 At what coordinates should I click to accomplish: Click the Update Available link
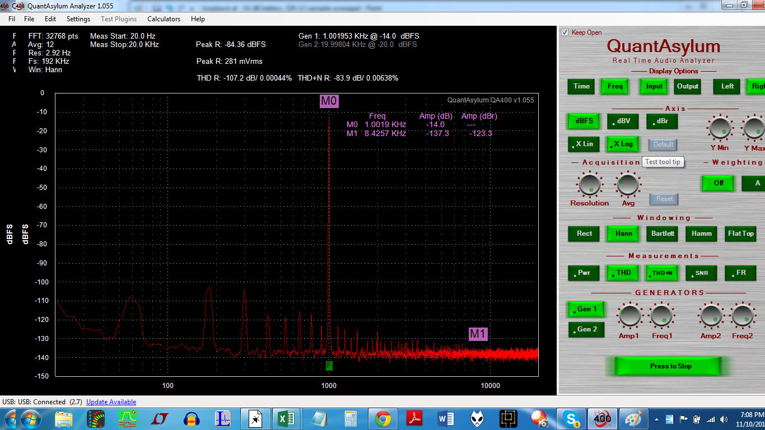tap(111, 402)
